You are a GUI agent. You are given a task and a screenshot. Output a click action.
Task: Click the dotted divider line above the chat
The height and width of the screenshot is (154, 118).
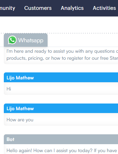click(x=82, y=33)
